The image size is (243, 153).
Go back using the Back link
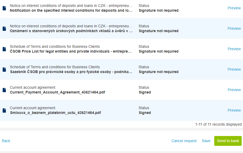[x=6, y=141]
